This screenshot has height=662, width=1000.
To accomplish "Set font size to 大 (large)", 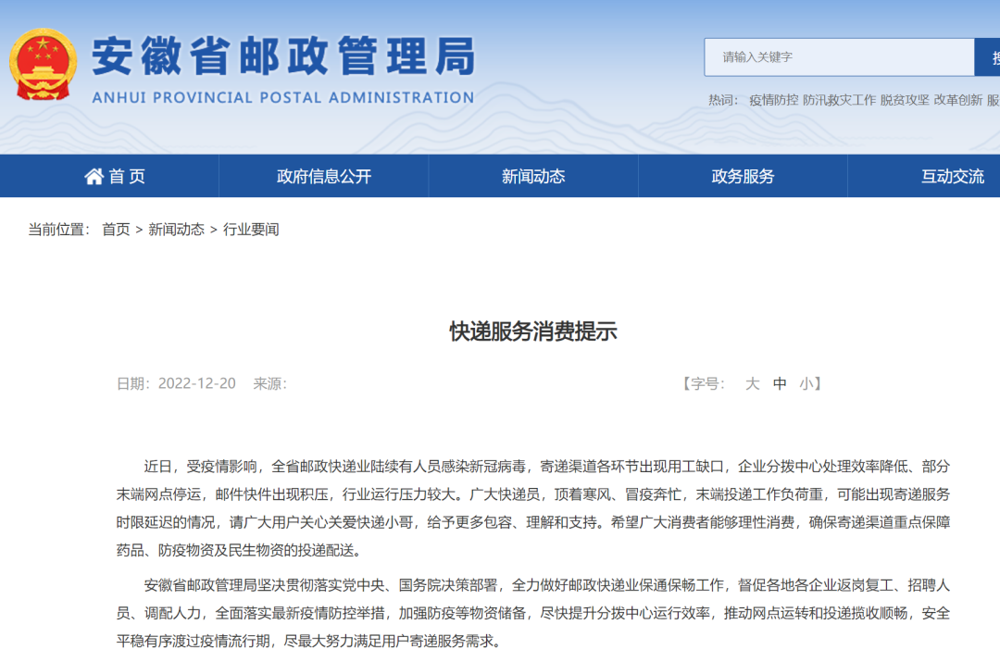I will point(752,383).
